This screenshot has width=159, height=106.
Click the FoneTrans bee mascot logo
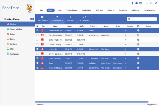tap(29, 8)
